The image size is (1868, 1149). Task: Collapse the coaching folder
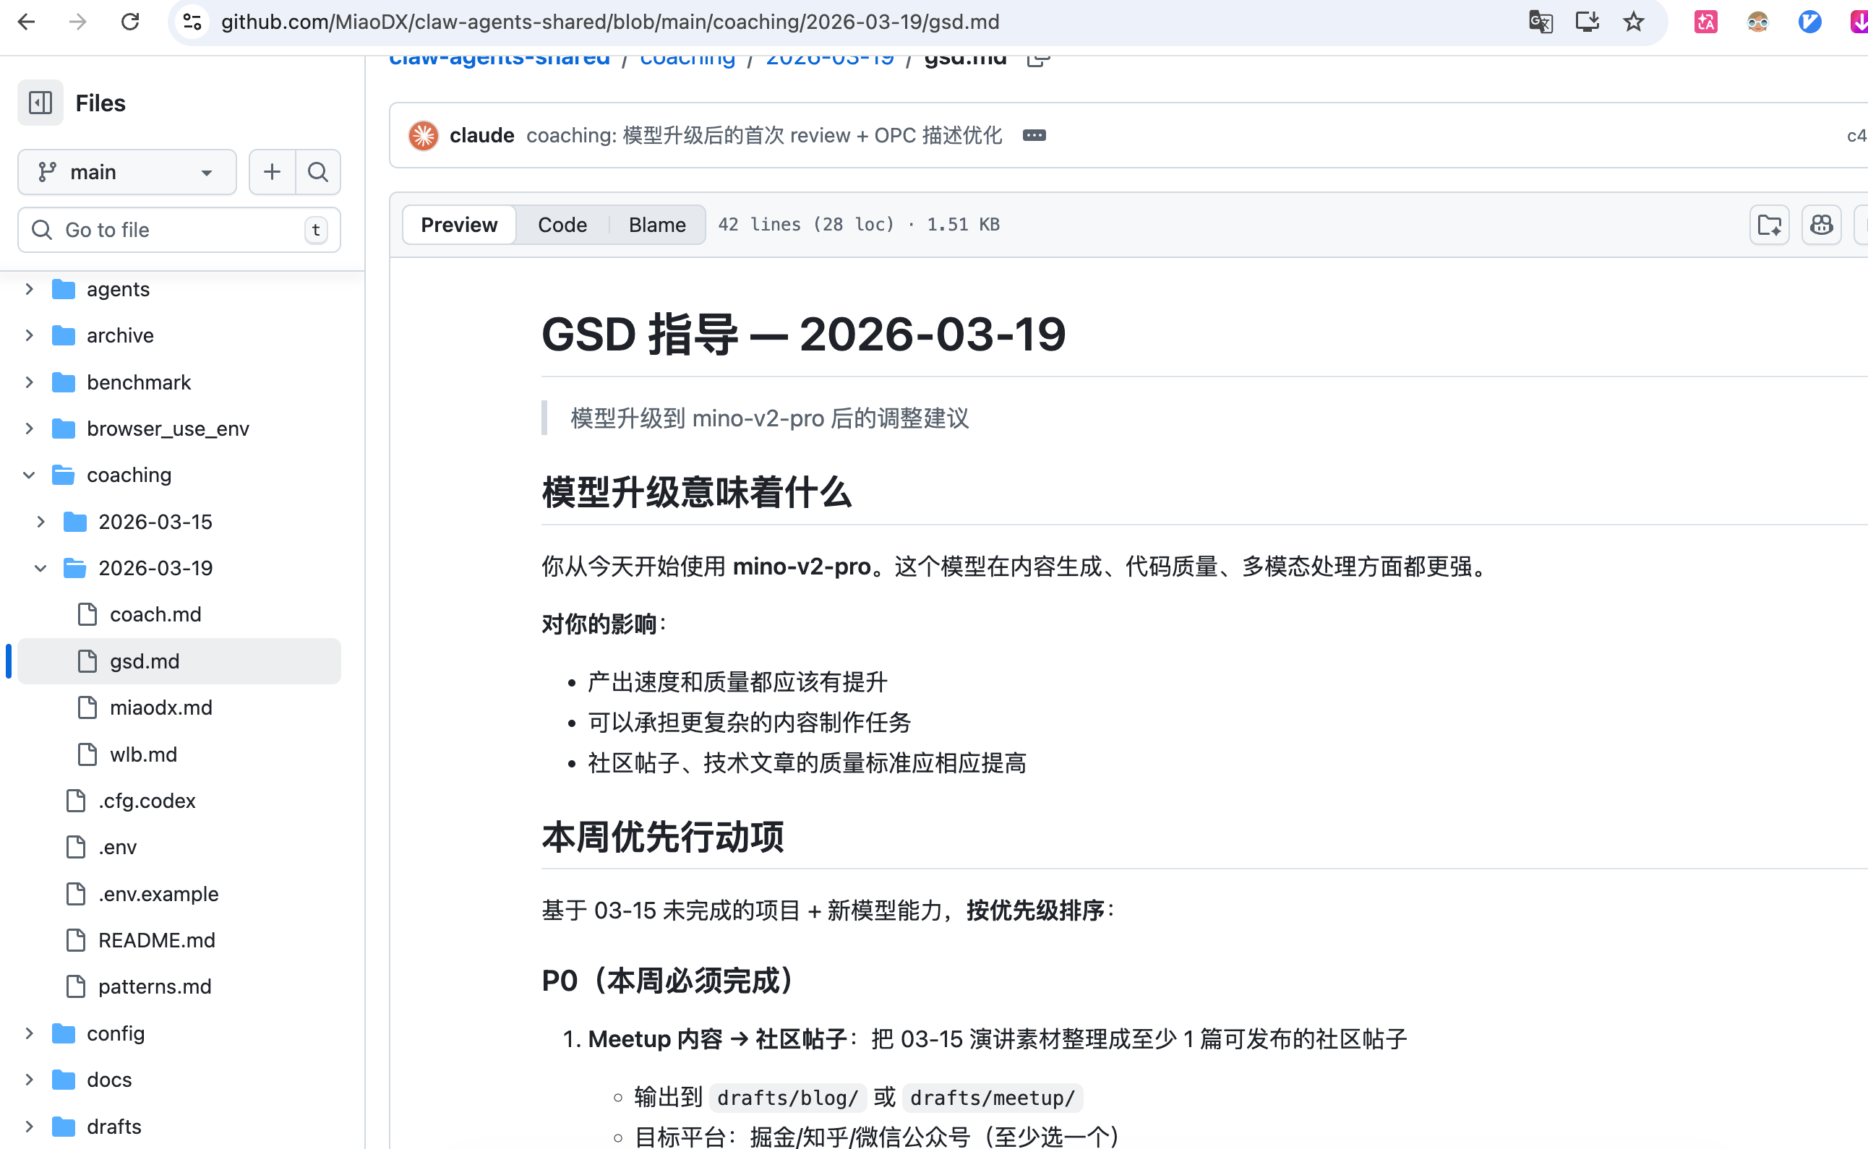pos(29,475)
